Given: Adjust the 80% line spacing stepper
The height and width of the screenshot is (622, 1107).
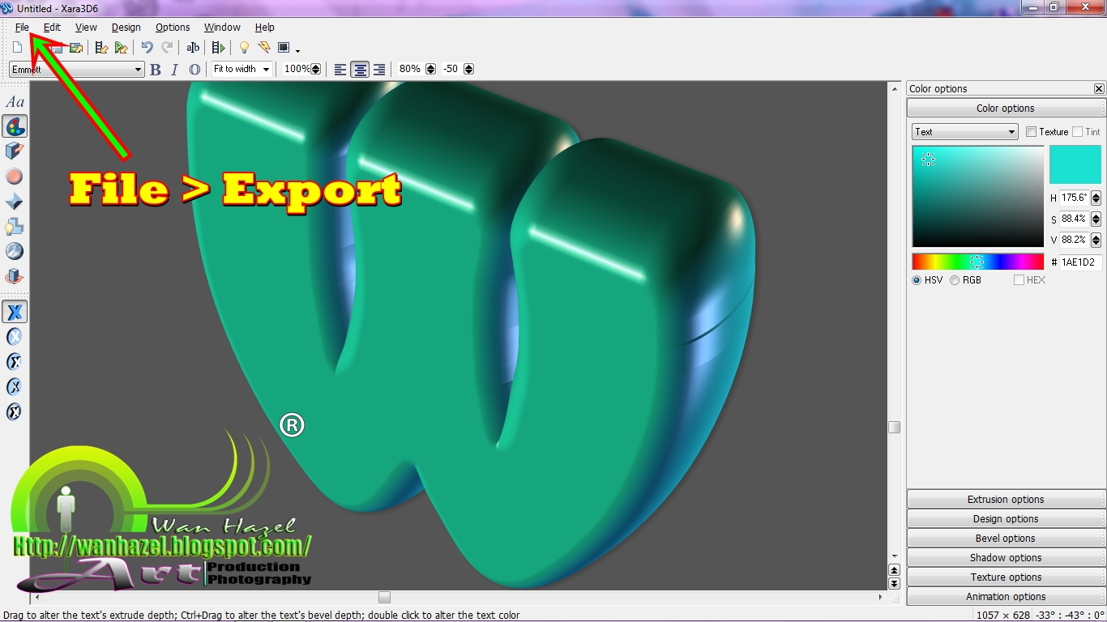Looking at the screenshot, I should (x=430, y=70).
